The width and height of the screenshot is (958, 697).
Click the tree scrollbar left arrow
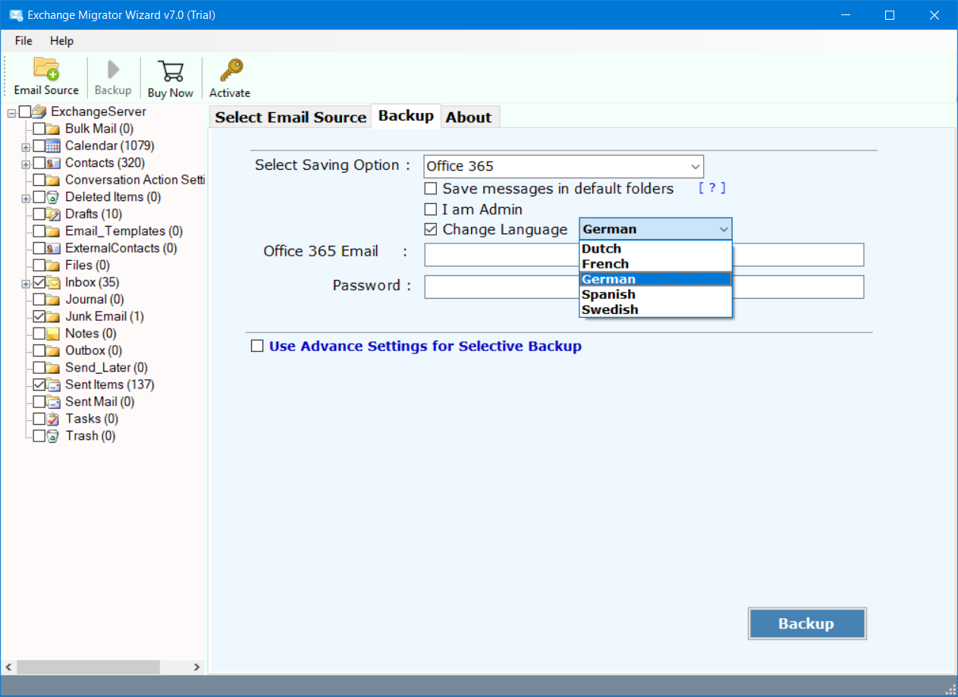click(8, 667)
